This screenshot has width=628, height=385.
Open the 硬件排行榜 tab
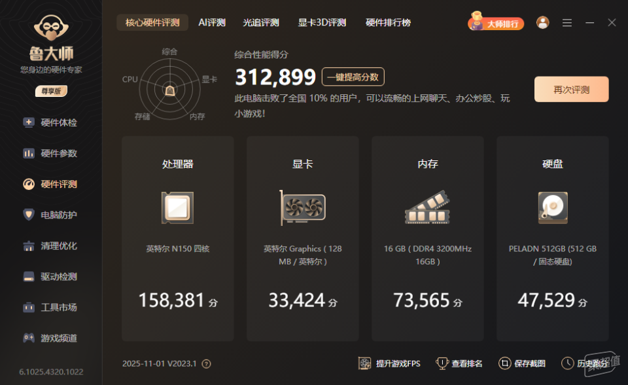pyautogui.click(x=388, y=23)
